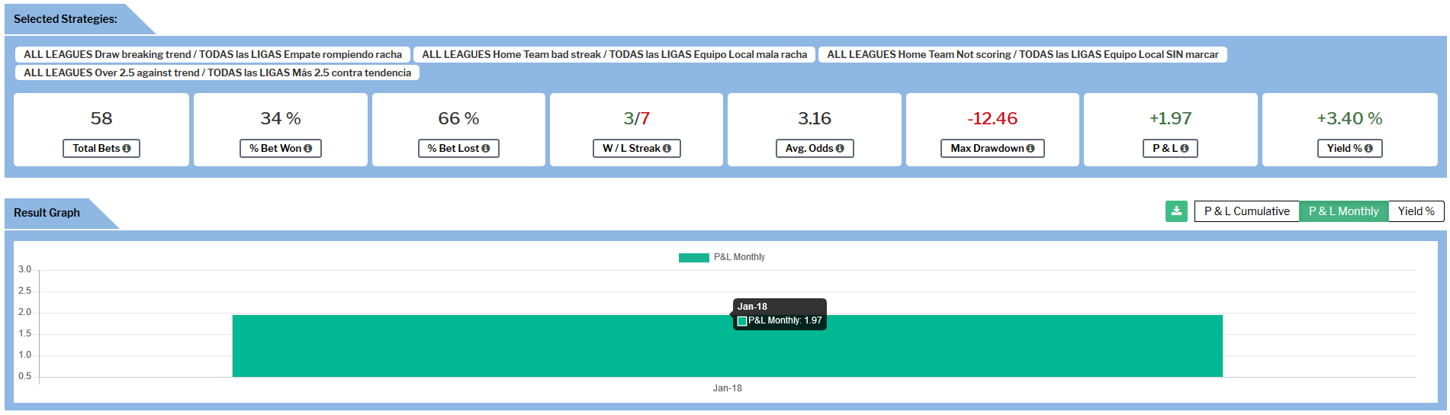Click the W / L Streak info icon
This screenshot has height=415, width=1450.
[667, 149]
